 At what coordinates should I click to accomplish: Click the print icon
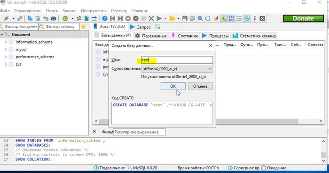(54, 19)
